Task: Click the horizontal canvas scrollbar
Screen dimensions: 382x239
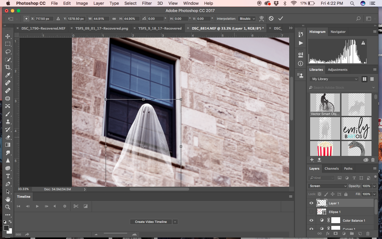Action: tap(159, 189)
